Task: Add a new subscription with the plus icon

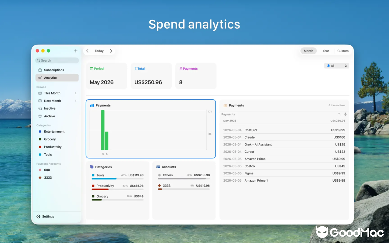Action: tap(76, 51)
